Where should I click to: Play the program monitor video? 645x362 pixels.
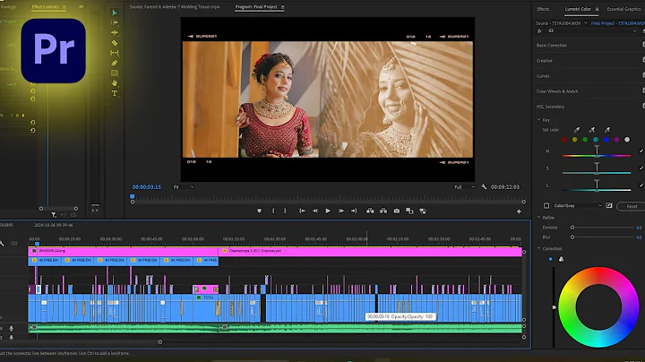click(x=328, y=211)
